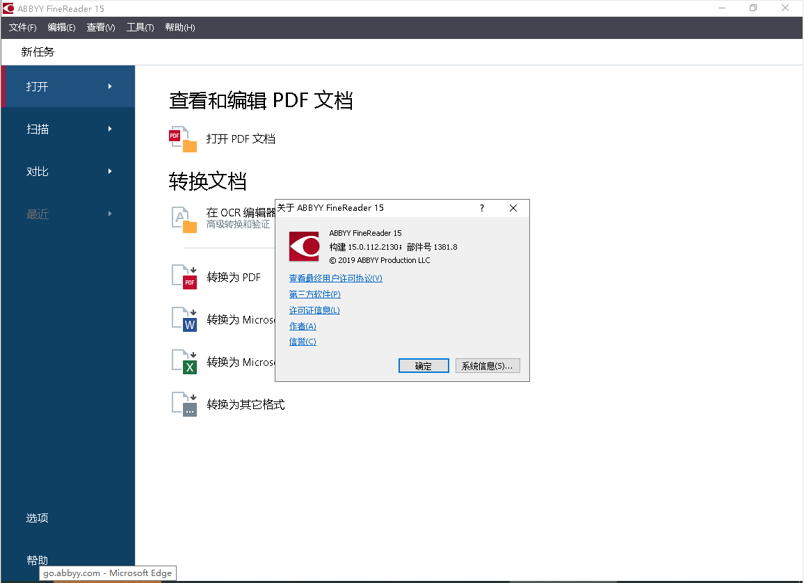Click the © 2019 ABBYY Production LLC text
Image resolution: width=804 pixels, height=583 pixels.
coord(380,260)
